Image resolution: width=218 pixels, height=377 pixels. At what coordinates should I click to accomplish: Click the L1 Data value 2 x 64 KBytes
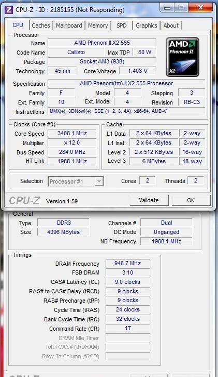(154, 133)
